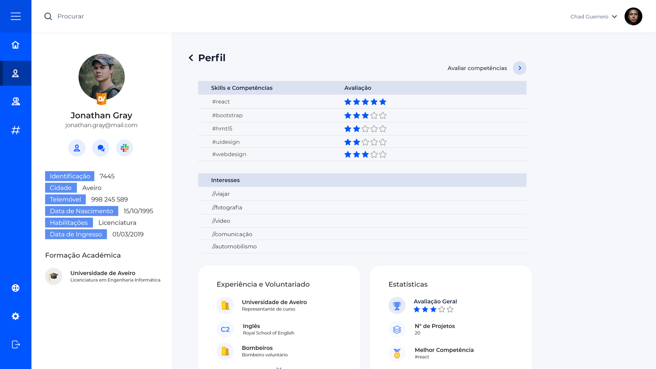Open settings via the gear icon
Viewport: 656px width, 369px height.
click(x=16, y=316)
